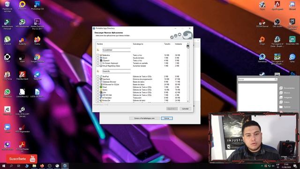Open taskbar search magnifier
Image resolution: width=300 pixels, height=169 pixels.
pyautogui.click(x=11, y=166)
